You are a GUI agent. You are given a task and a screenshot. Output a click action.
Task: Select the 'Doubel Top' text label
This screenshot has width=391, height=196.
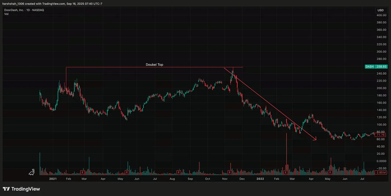tap(154, 65)
